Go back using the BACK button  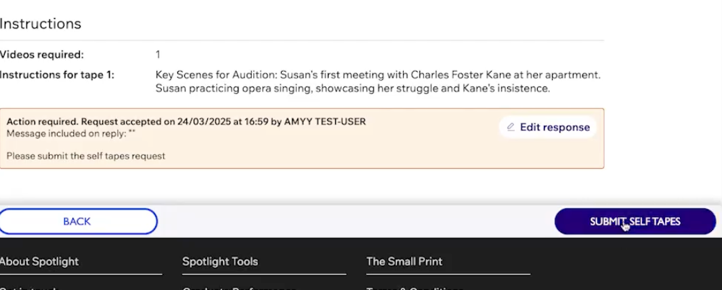click(77, 222)
